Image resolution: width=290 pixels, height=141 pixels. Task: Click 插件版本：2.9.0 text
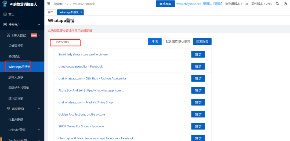point(262,4)
